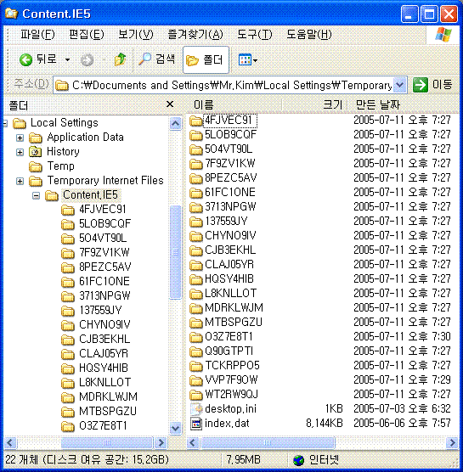
Task: Select CHYNO9IV in folder tree
Action: [x=104, y=324]
